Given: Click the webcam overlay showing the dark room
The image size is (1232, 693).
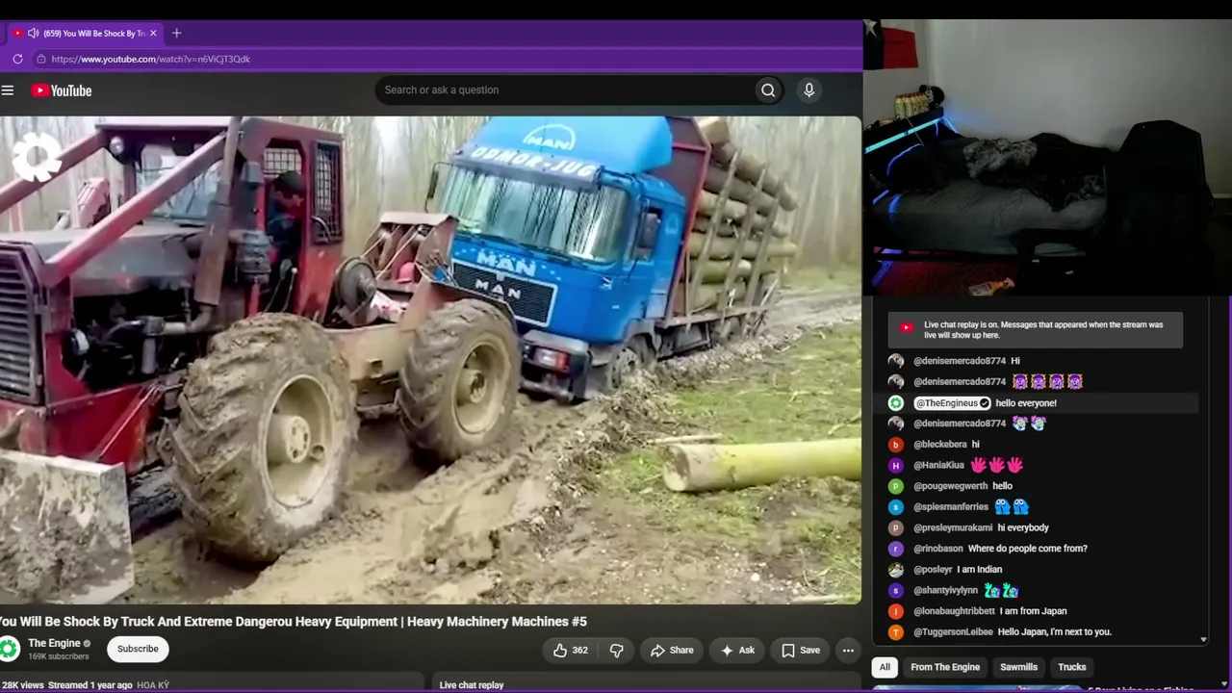Looking at the screenshot, I should (x=1047, y=158).
